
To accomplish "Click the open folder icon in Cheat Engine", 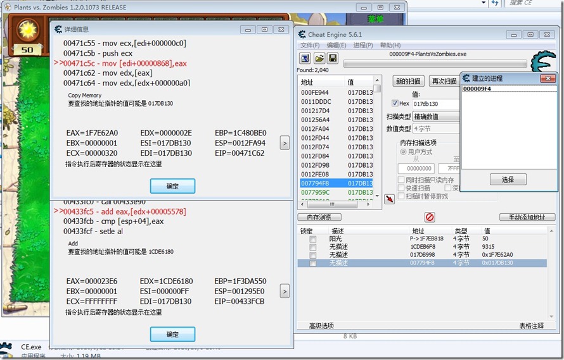I will (319, 59).
